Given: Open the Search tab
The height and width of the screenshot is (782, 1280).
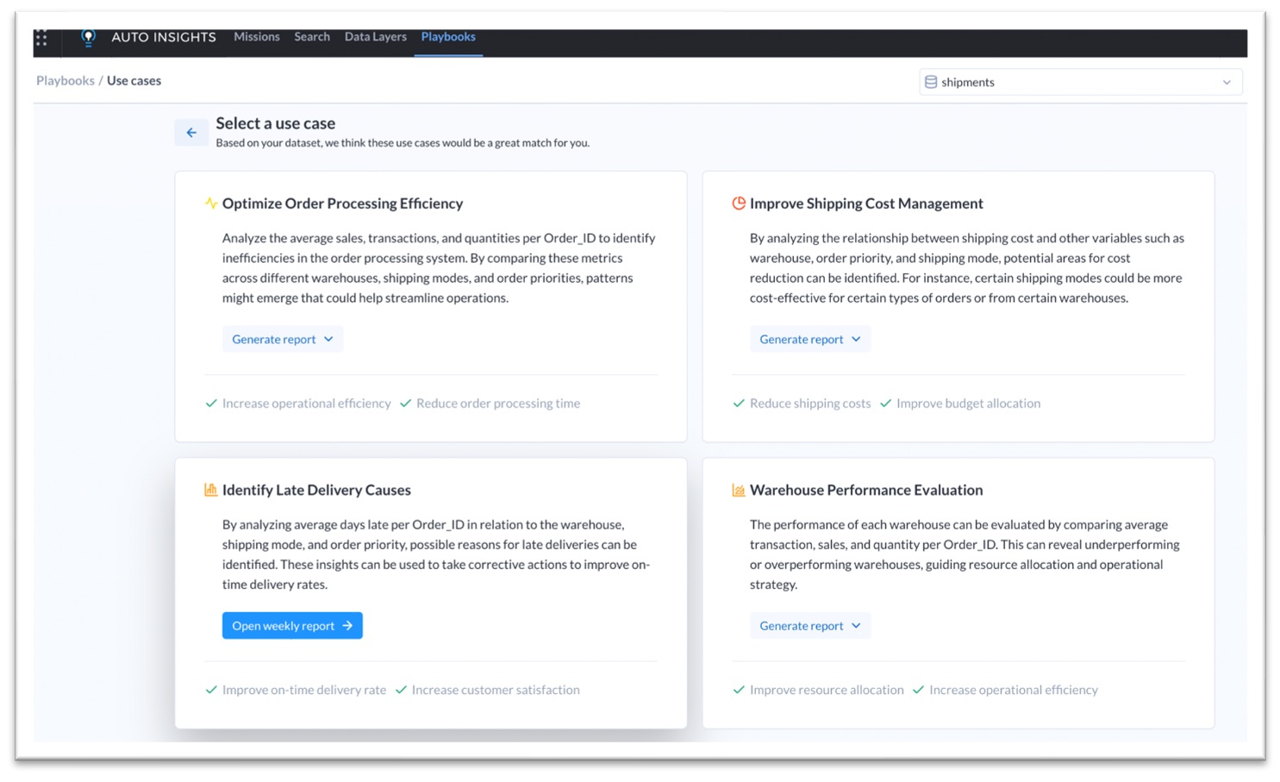Looking at the screenshot, I should point(312,37).
